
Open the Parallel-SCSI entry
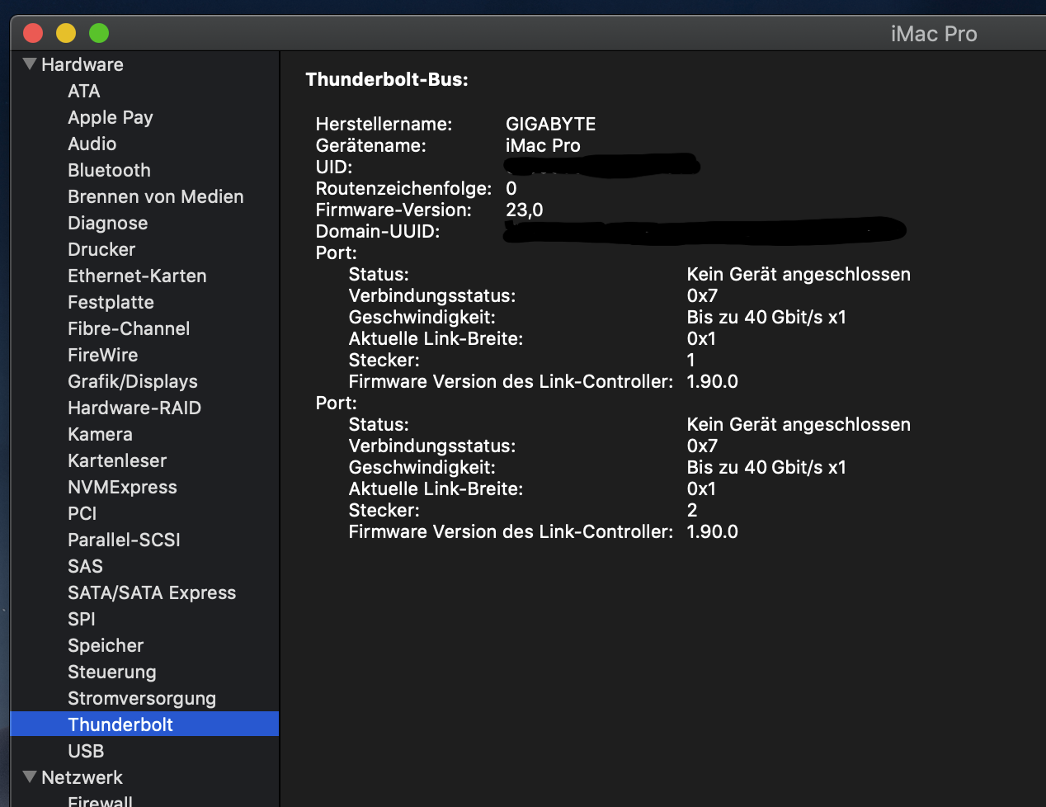124,540
